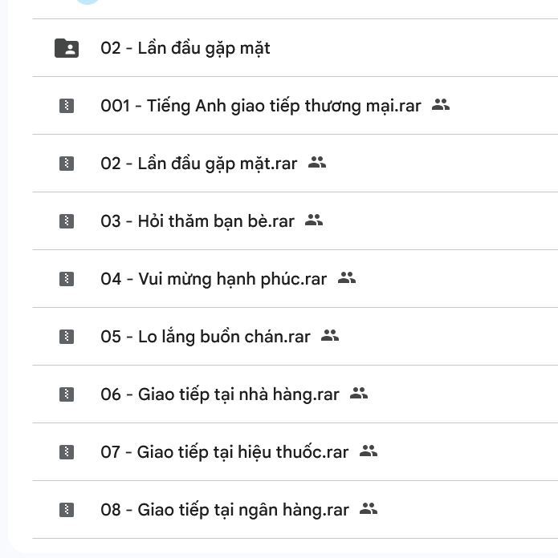Click the archive icon beside 001 - Tiếng Anh giao tiếp thương mại.rar
The image size is (558, 558).
coord(67,106)
